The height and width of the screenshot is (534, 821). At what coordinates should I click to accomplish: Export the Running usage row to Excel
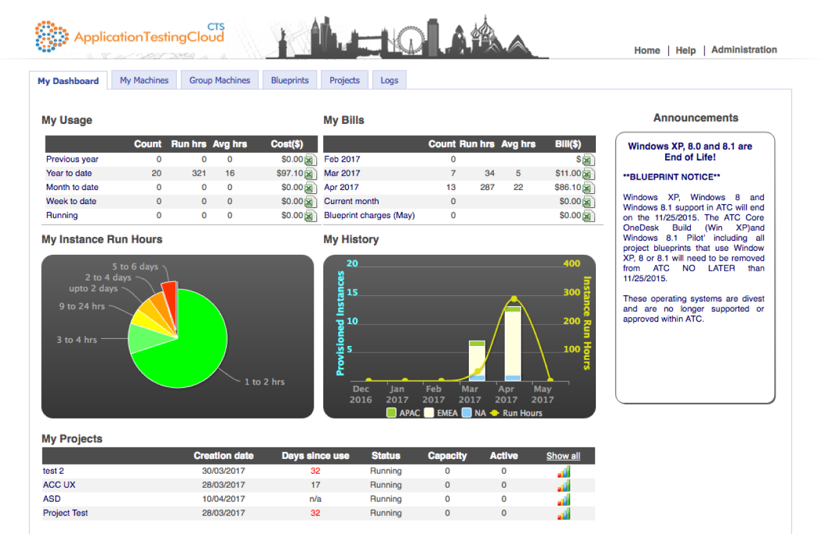pos(310,216)
